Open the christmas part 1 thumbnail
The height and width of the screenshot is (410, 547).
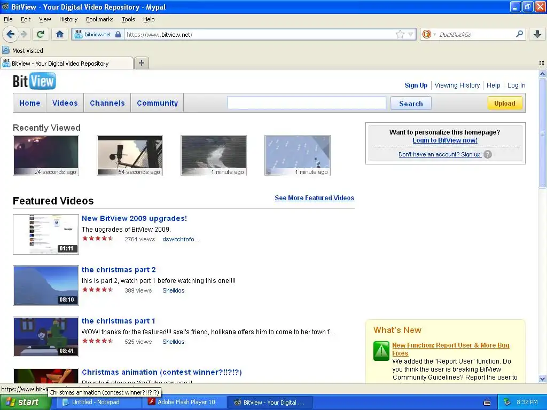click(46, 336)
